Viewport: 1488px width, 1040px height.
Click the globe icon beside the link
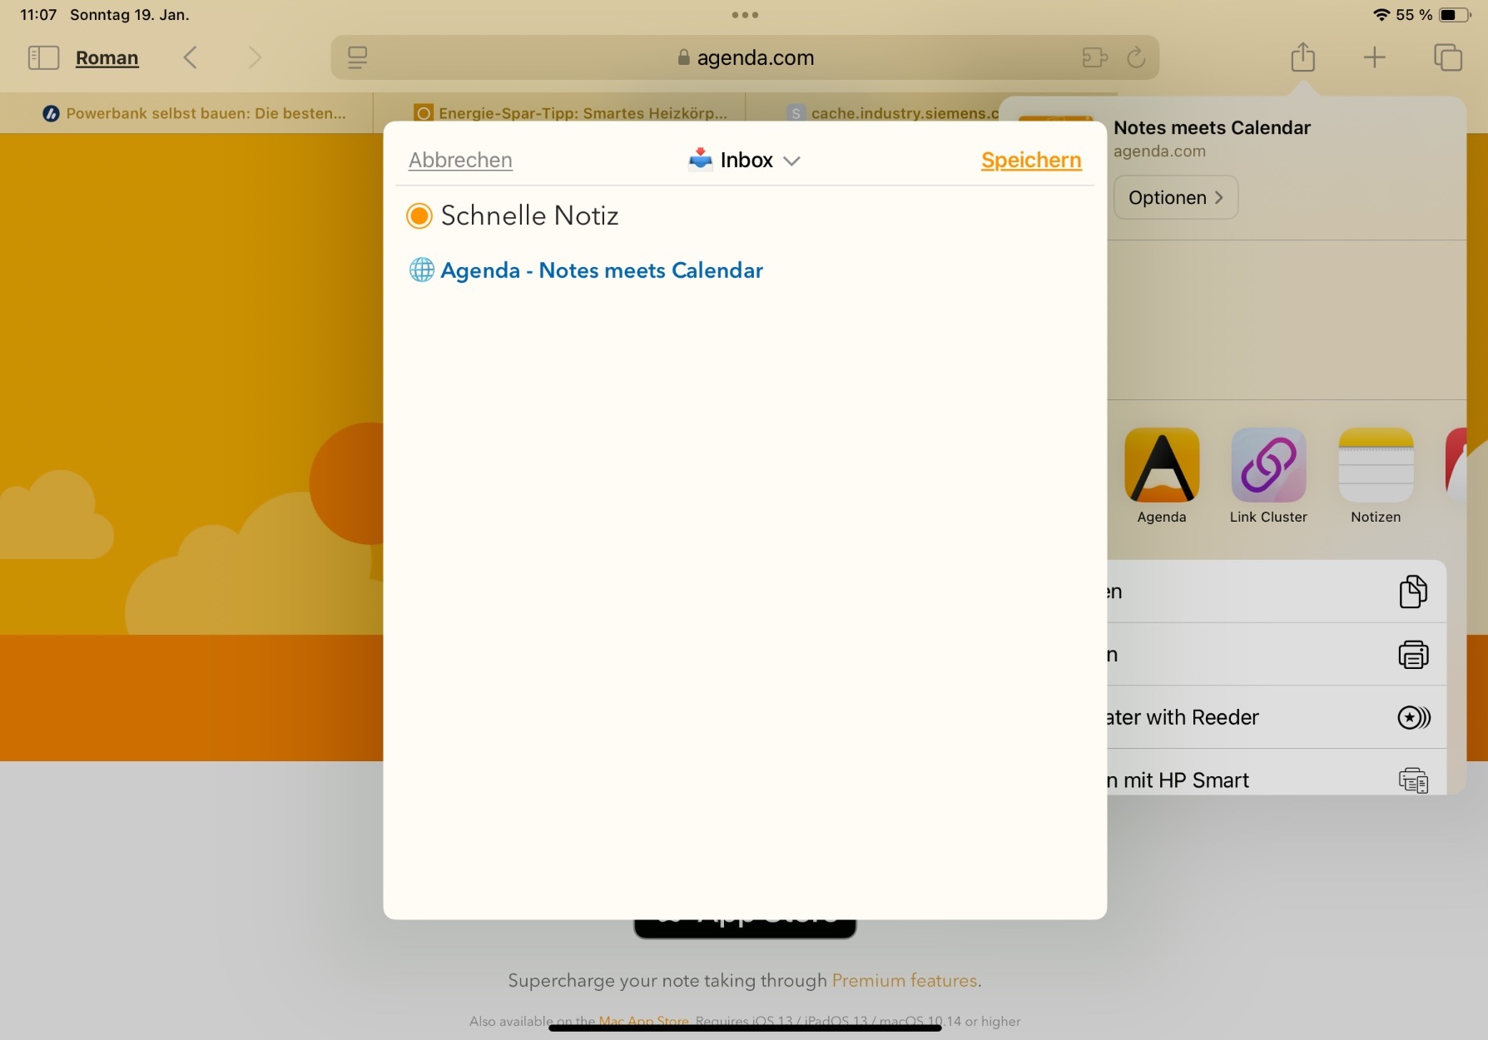coord(422,270)
